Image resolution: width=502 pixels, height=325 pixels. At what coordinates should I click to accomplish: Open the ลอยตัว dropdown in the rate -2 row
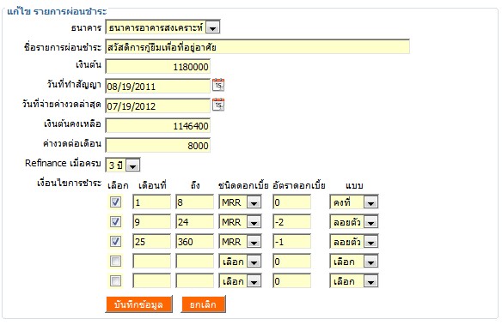click(x=354, y=222)
